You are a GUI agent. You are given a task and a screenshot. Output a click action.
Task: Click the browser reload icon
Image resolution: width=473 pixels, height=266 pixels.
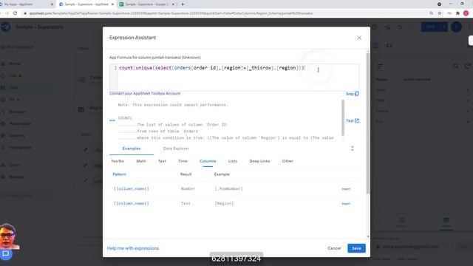15,13
